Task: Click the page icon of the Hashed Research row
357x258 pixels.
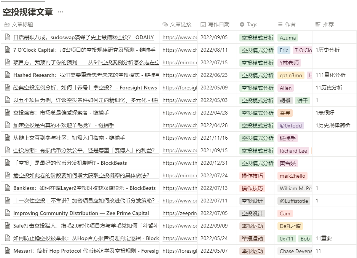Action: 8,75
